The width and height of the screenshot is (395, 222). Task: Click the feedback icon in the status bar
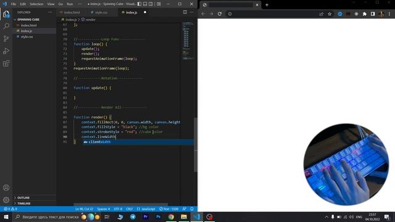click(185, 209)
